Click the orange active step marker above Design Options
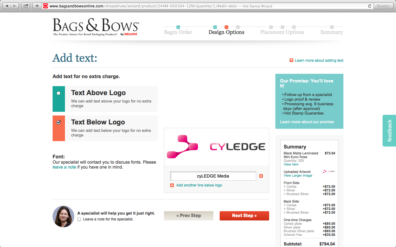The image size is (396, 247). pos(226,27)
